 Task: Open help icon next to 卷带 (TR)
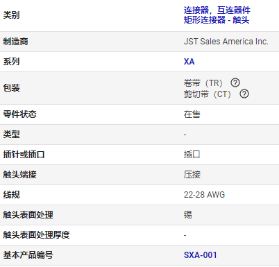point(235,83)
